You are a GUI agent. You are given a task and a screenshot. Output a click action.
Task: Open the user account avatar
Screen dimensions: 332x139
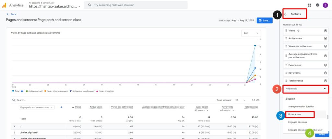325,5
